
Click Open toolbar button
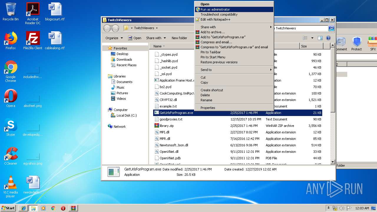135,38
